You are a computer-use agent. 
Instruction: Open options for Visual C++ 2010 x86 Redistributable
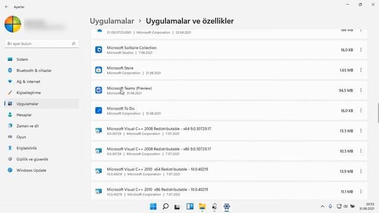(361, 192)
